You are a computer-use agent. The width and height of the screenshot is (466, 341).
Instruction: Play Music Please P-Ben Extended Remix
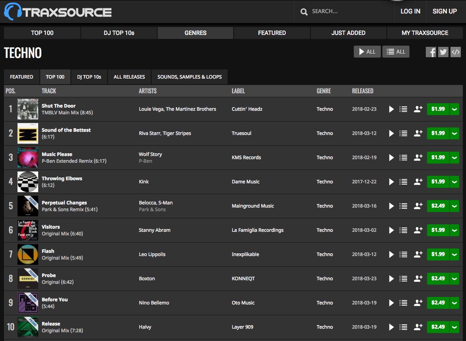392,158
